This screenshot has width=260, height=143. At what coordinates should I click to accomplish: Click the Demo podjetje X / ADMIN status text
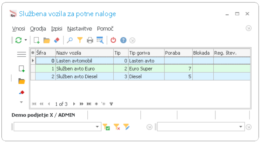click(43, 115)
